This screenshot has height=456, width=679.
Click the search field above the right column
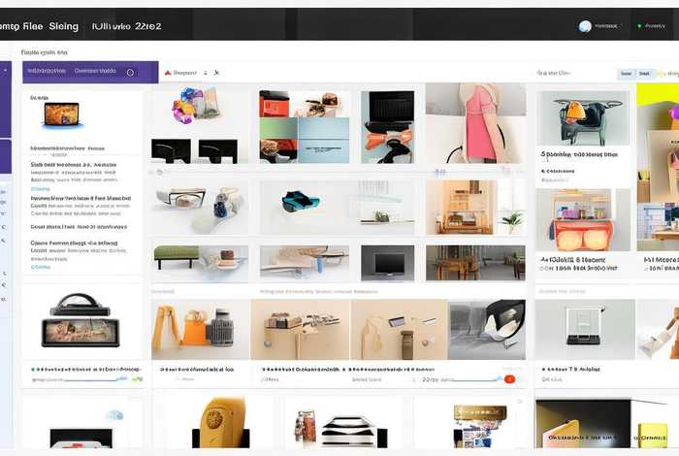563,73
